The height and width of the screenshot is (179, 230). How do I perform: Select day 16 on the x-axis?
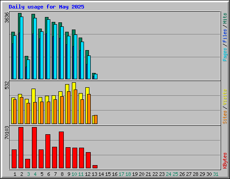point(115,174)
